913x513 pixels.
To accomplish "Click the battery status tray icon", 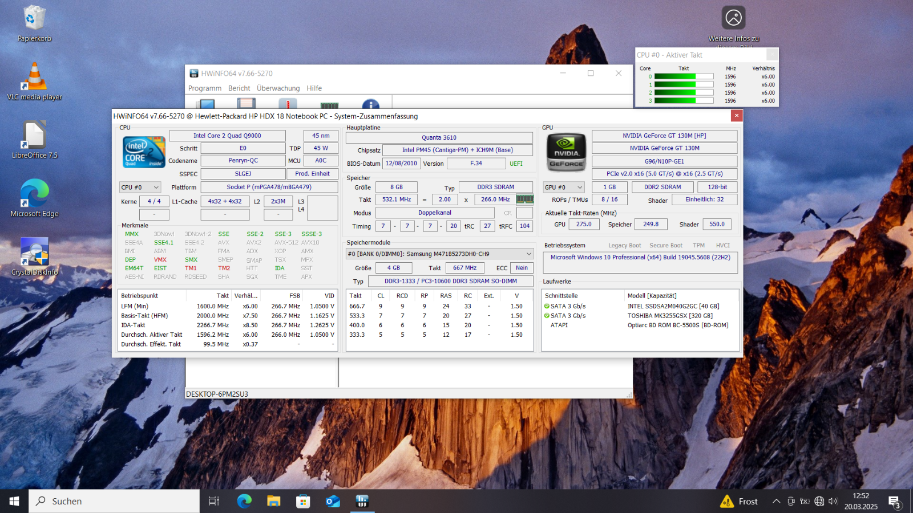I will click(x=805, y=501).
